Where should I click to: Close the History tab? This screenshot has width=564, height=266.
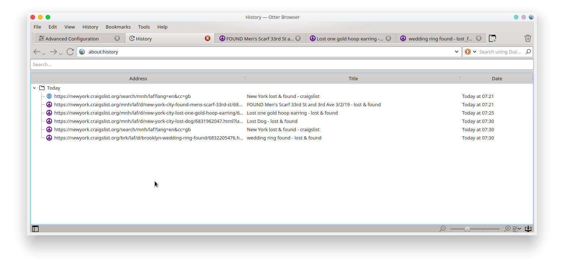pos(208,38)
